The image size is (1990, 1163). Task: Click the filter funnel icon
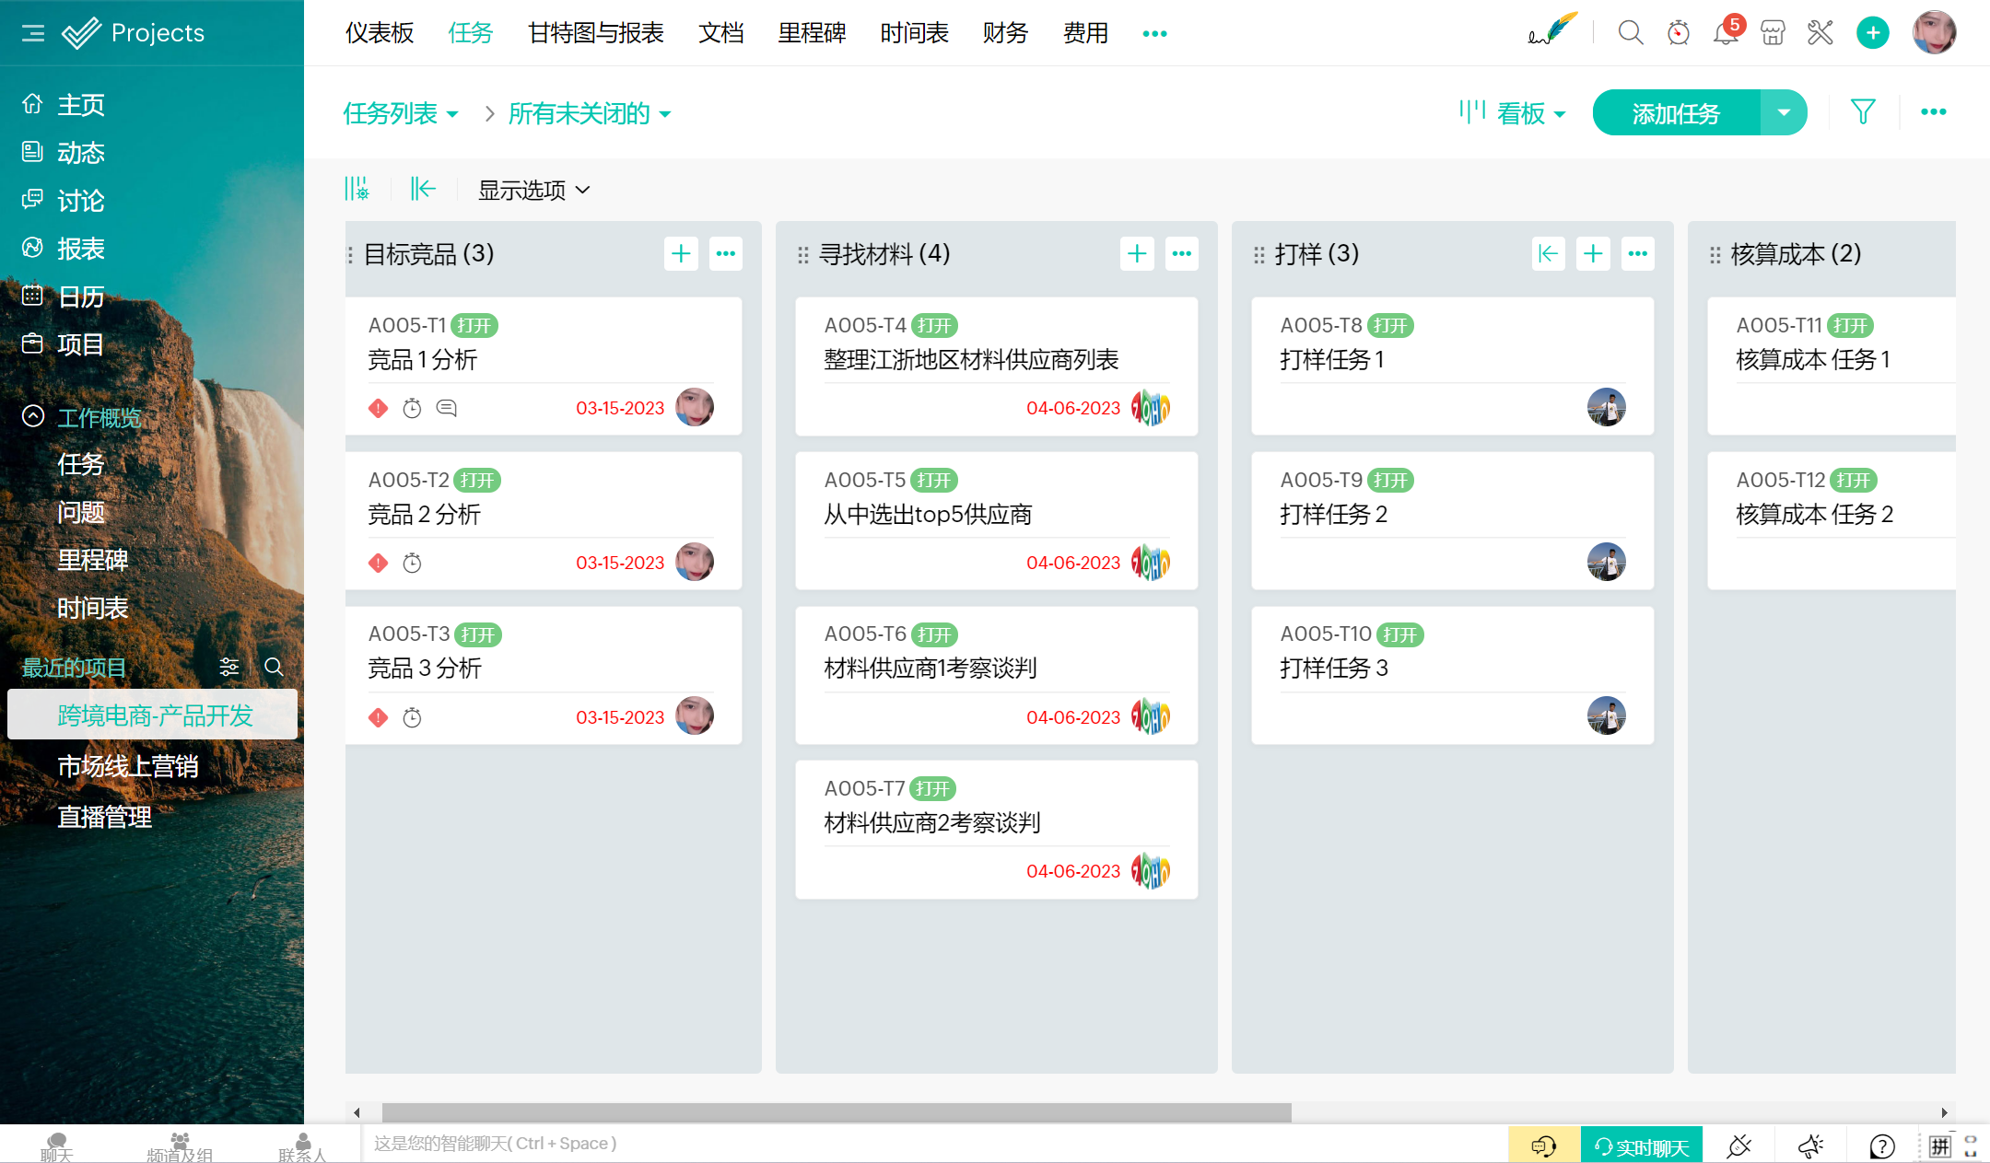(1863, 112)
